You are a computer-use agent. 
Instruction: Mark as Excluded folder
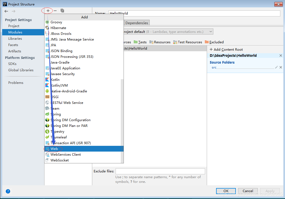click(214, 42)
